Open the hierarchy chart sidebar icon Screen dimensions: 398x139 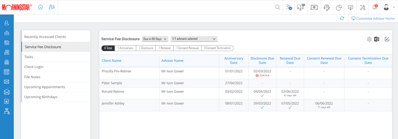pos(7,111)
